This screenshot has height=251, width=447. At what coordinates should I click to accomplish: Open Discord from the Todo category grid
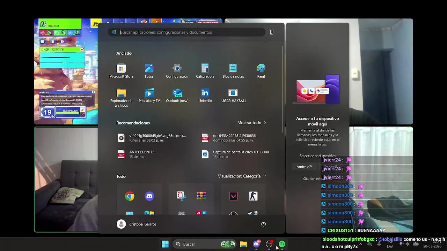coord(149,196)
